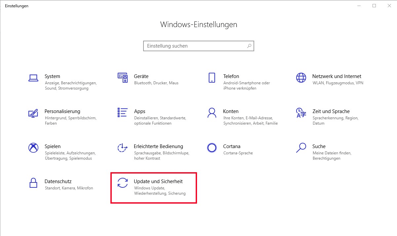
Task: Click the Spielen Xbox icon
Action: (33, 148)
